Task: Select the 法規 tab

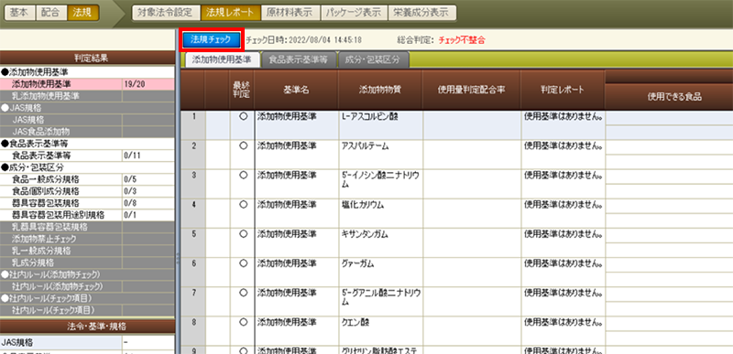Action: point(82,13)
